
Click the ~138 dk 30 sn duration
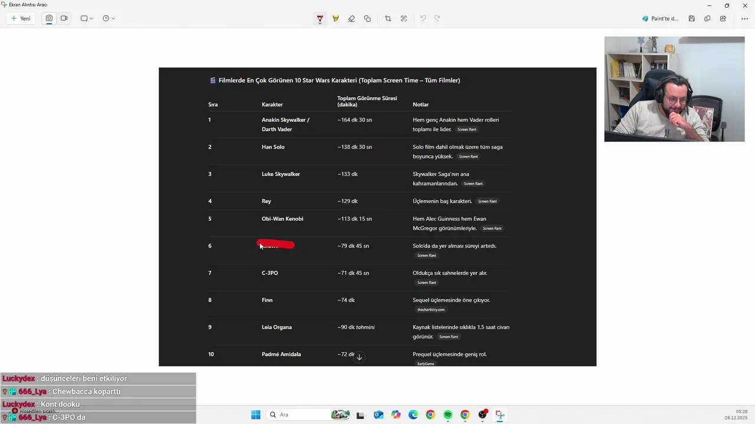[x=354, y=147]
